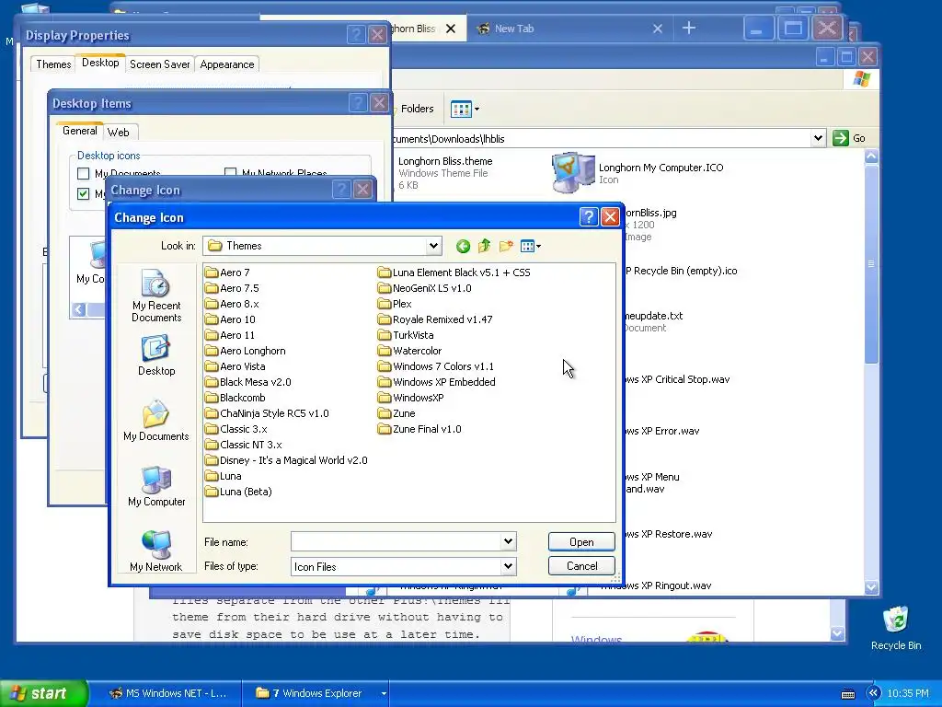Open My Recent Documents in places bar
The height and width of the screenshot is (707, 942).
156,296
